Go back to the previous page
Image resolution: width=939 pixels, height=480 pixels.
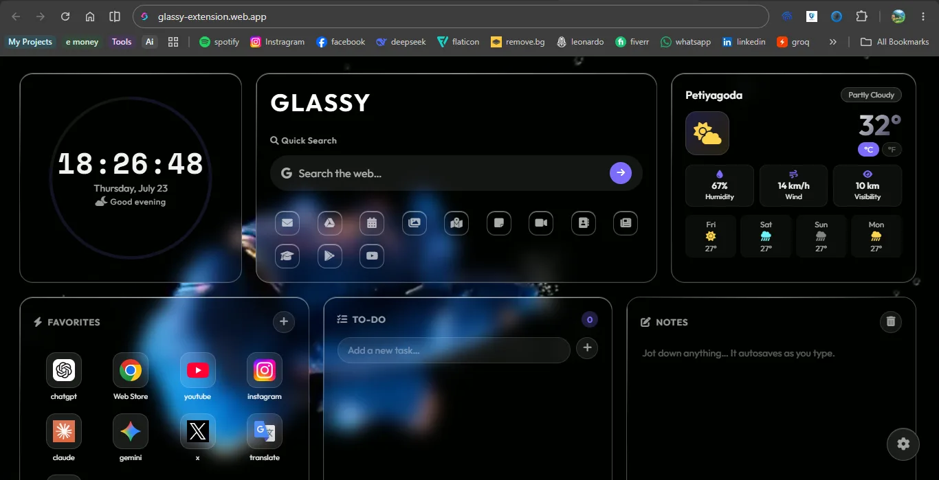(16, 16)
